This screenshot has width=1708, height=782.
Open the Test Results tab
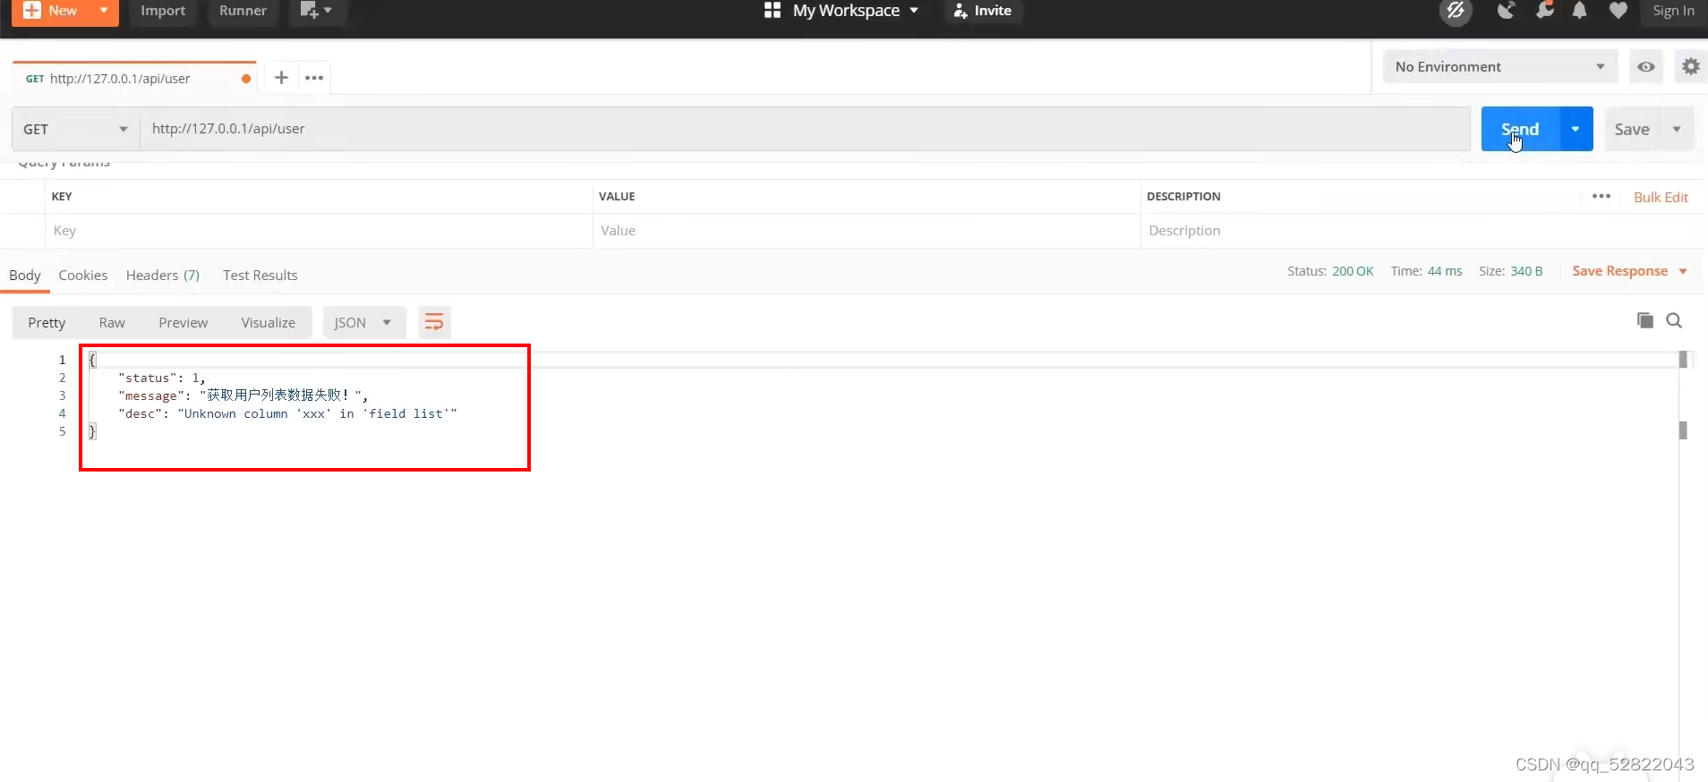click(260, 276)
